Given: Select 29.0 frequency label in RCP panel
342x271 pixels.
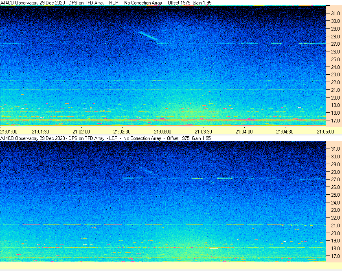Looking at the screenshot, I should coord(335,29).
